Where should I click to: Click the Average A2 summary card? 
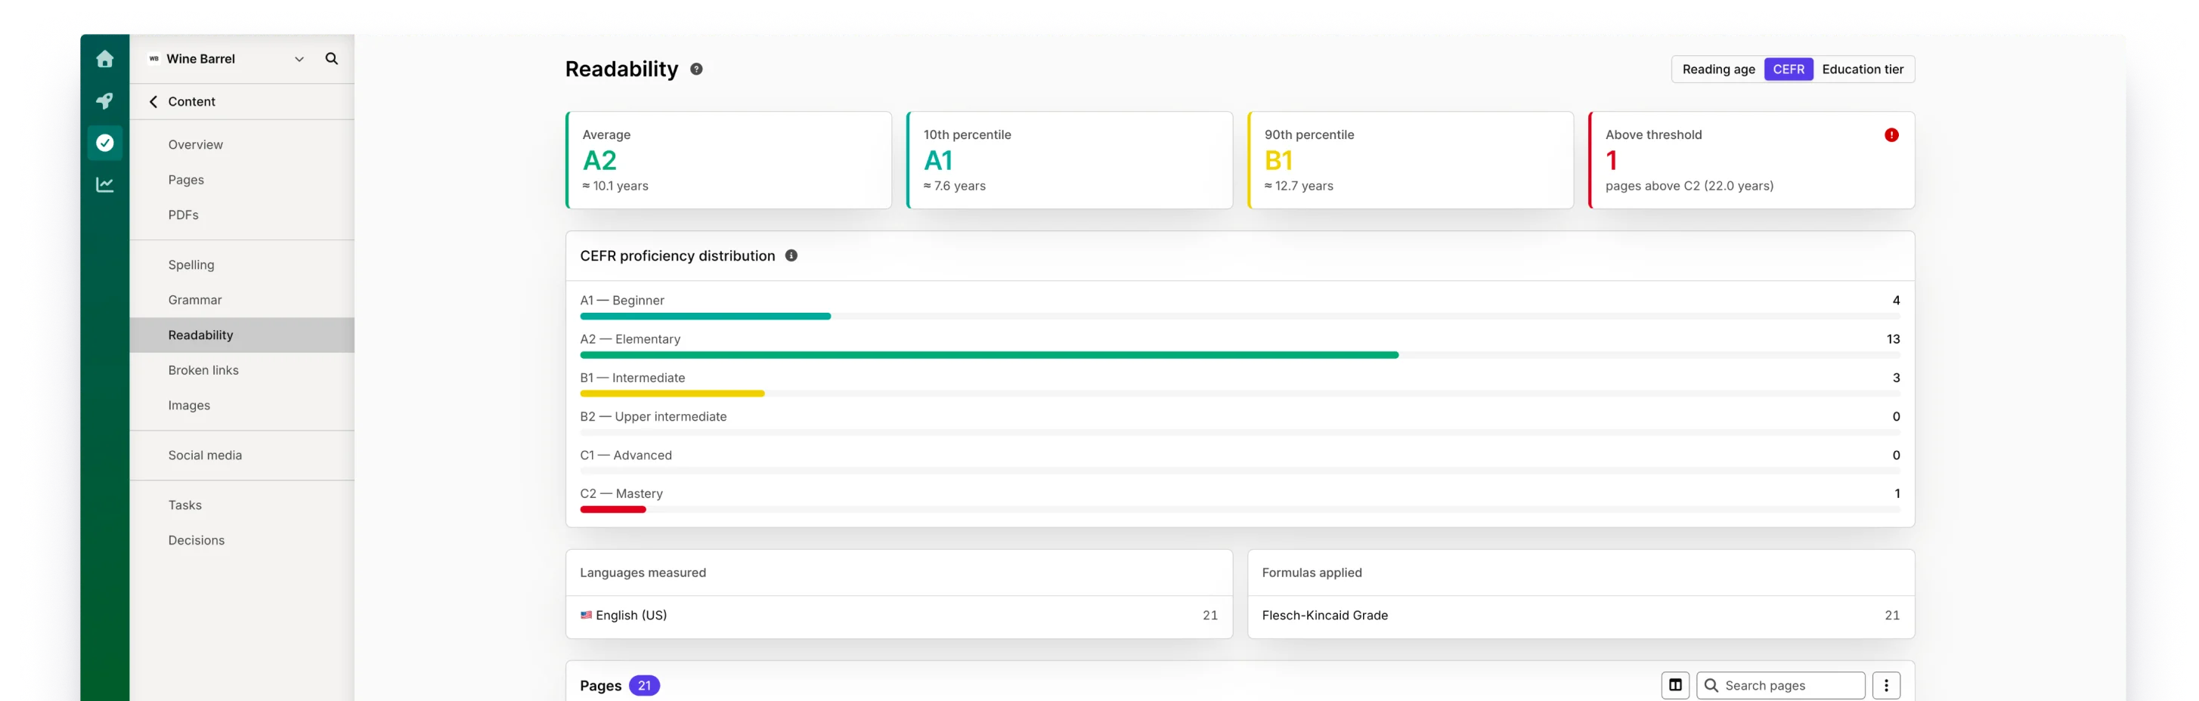[x=728, y=160]
